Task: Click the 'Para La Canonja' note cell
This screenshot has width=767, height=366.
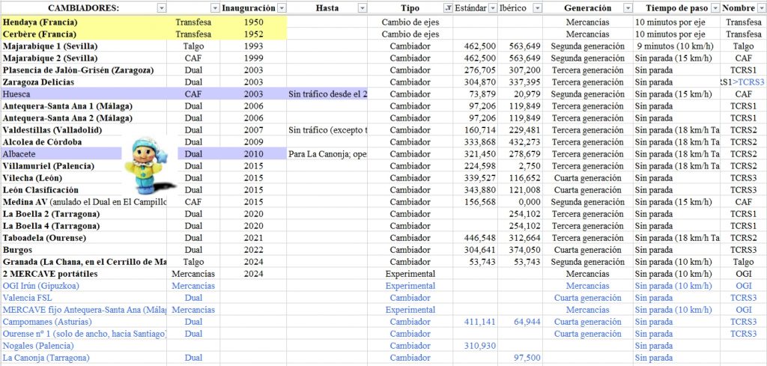Action: coord(327,153)
